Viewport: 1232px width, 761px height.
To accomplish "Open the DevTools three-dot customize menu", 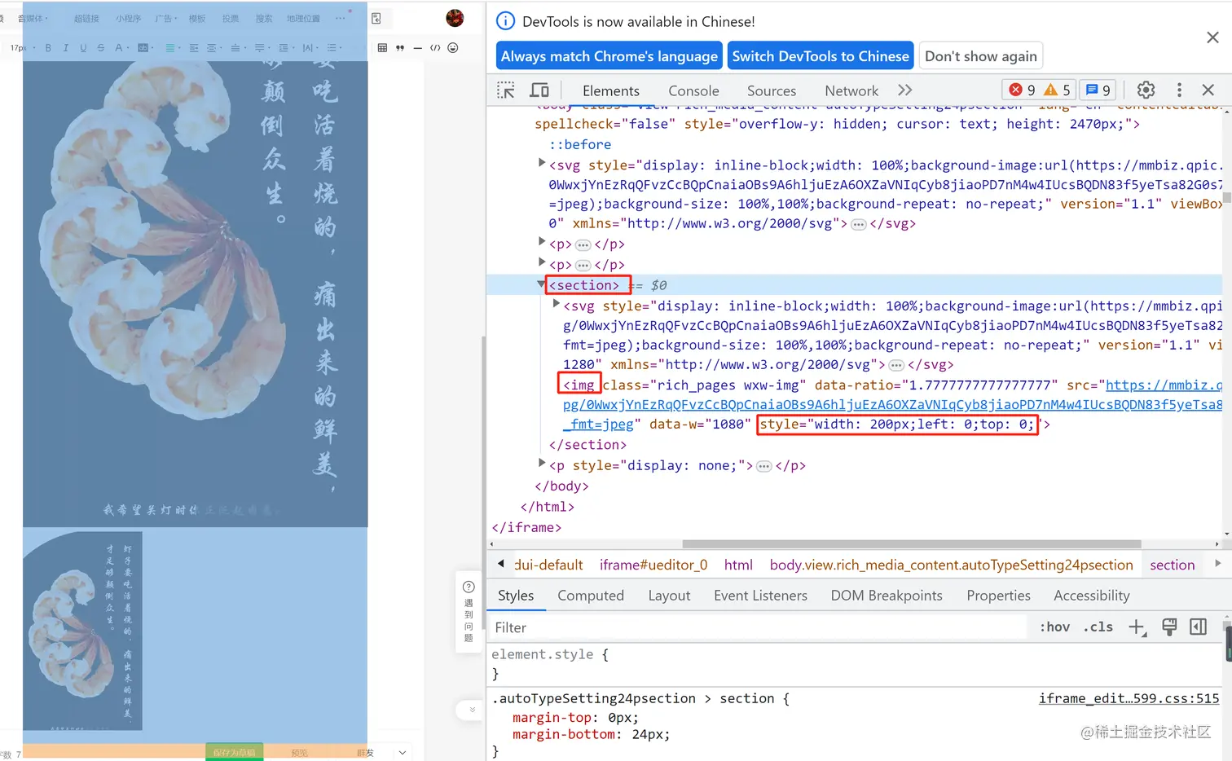I will [x=1179, y=90].
